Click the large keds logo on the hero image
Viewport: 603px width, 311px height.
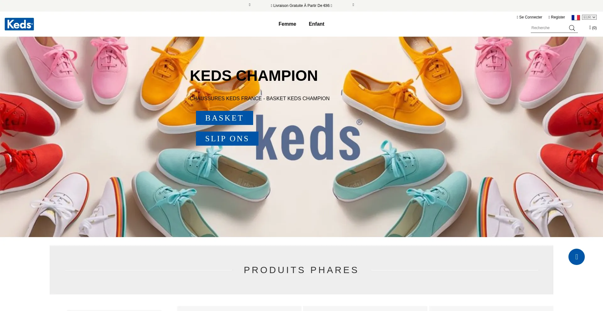tap(309, 137)
